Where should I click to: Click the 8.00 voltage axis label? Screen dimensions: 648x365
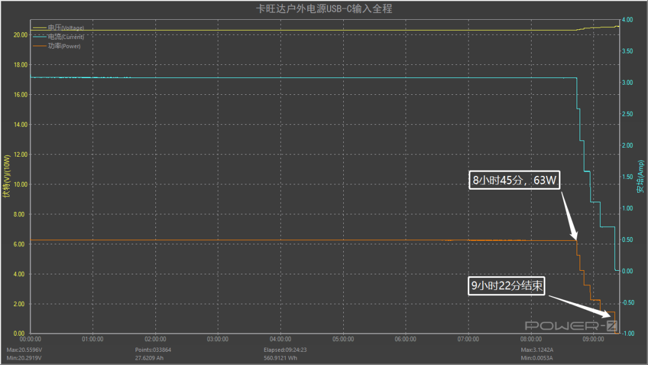point(19,214)
